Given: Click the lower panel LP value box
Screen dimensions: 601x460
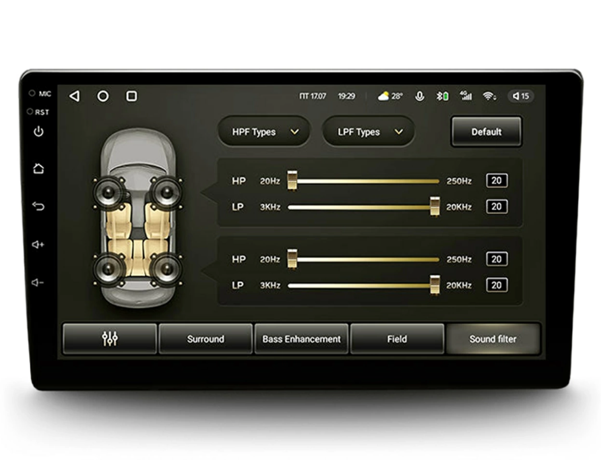Looking at the screenshot, I should pyautogui.click(x=497, y=285).
